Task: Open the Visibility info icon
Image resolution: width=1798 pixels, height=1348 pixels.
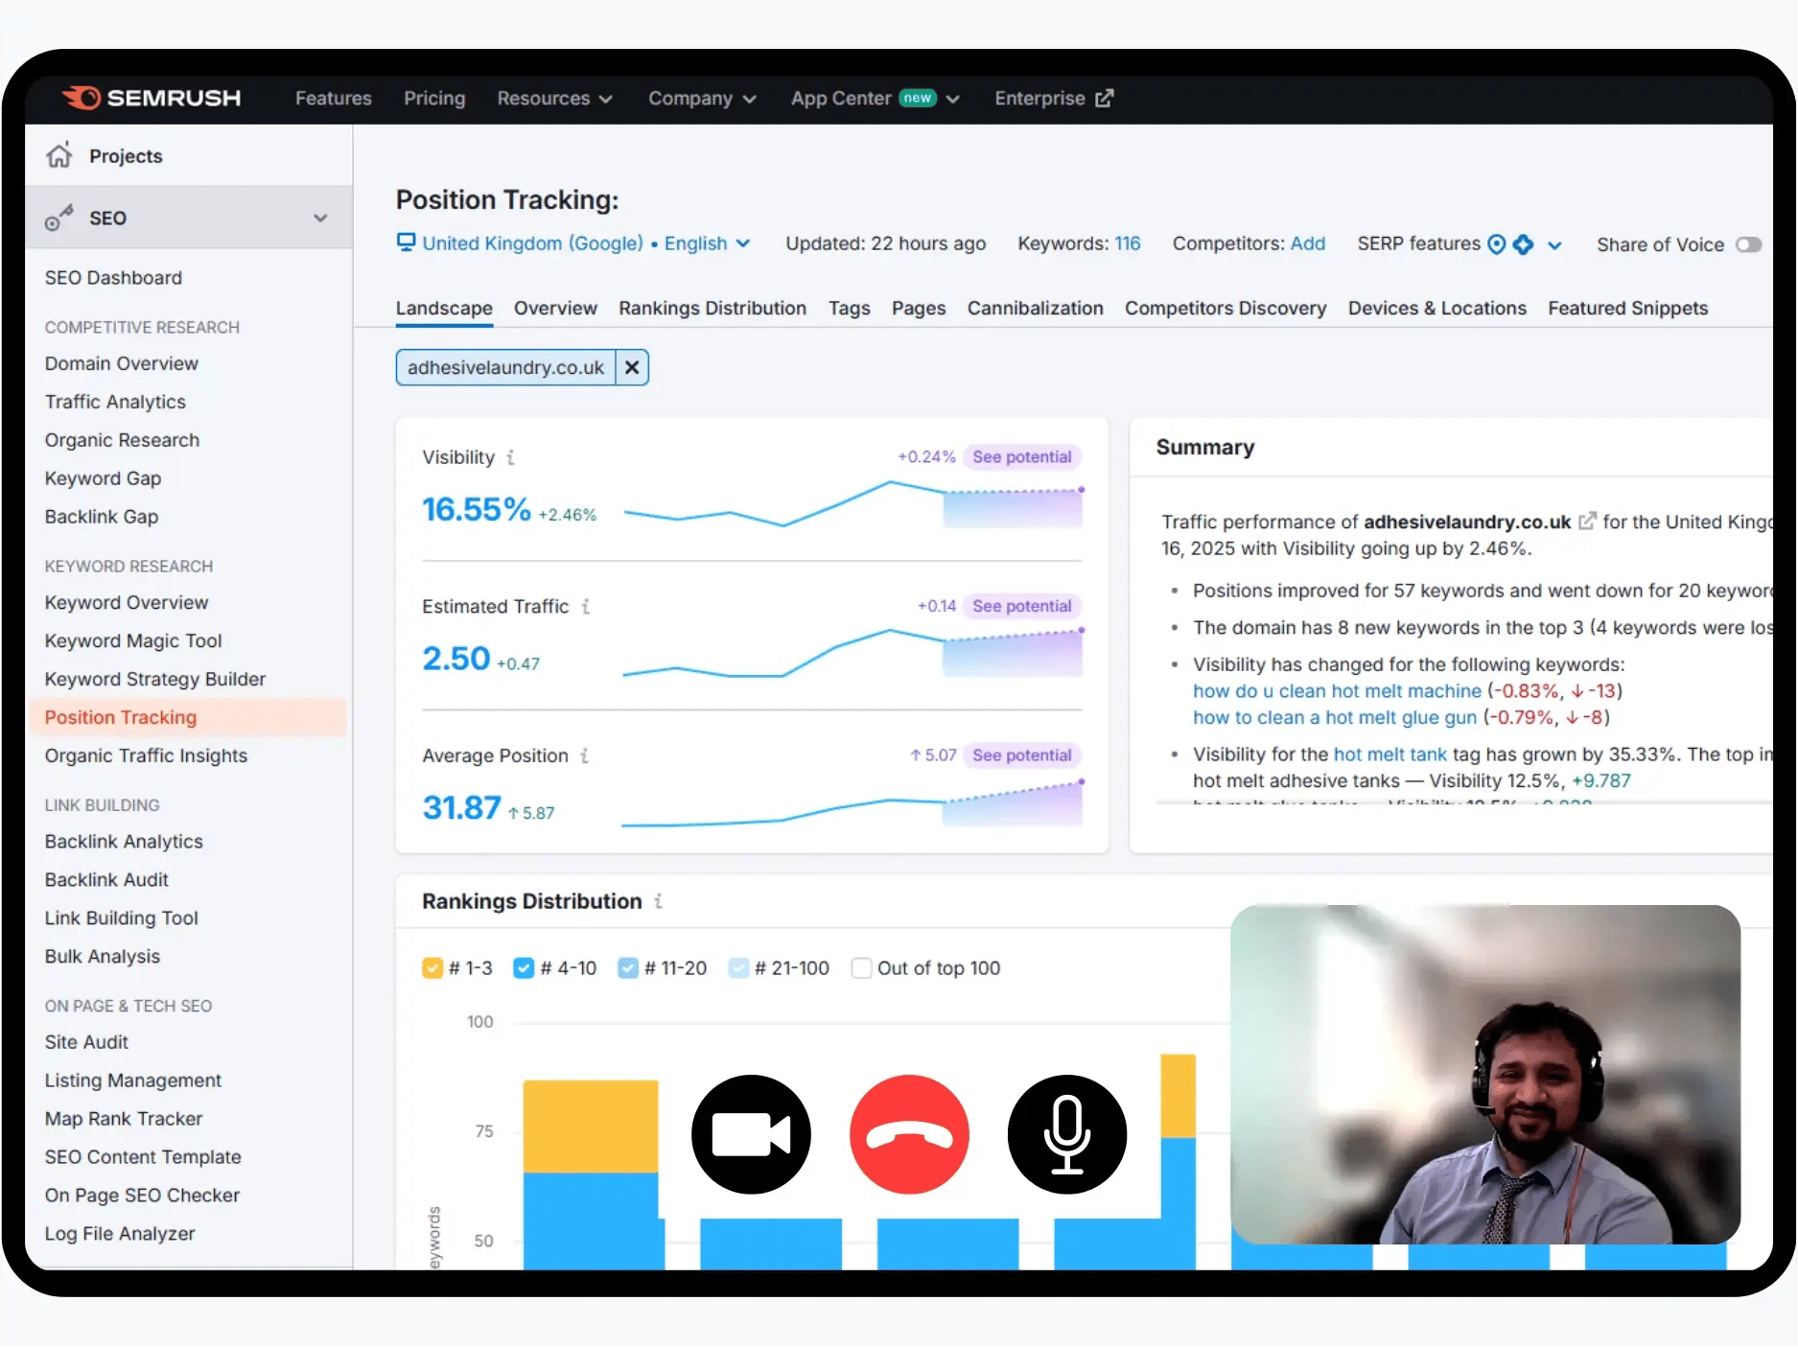Action: click(x=510, y=457)
